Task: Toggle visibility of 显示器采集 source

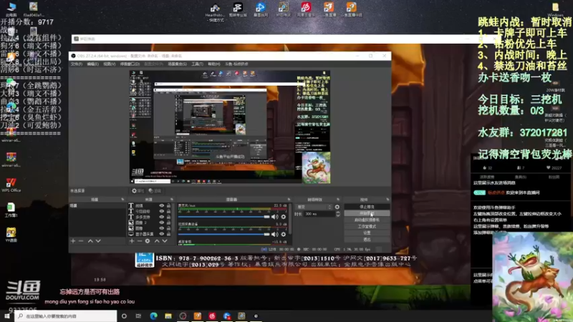Action: pos(162,234)
